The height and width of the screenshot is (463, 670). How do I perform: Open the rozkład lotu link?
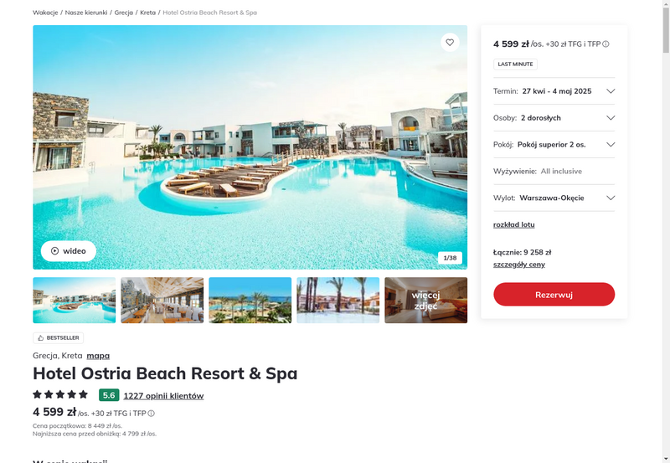pyautogui.click(x=513, y=224)
